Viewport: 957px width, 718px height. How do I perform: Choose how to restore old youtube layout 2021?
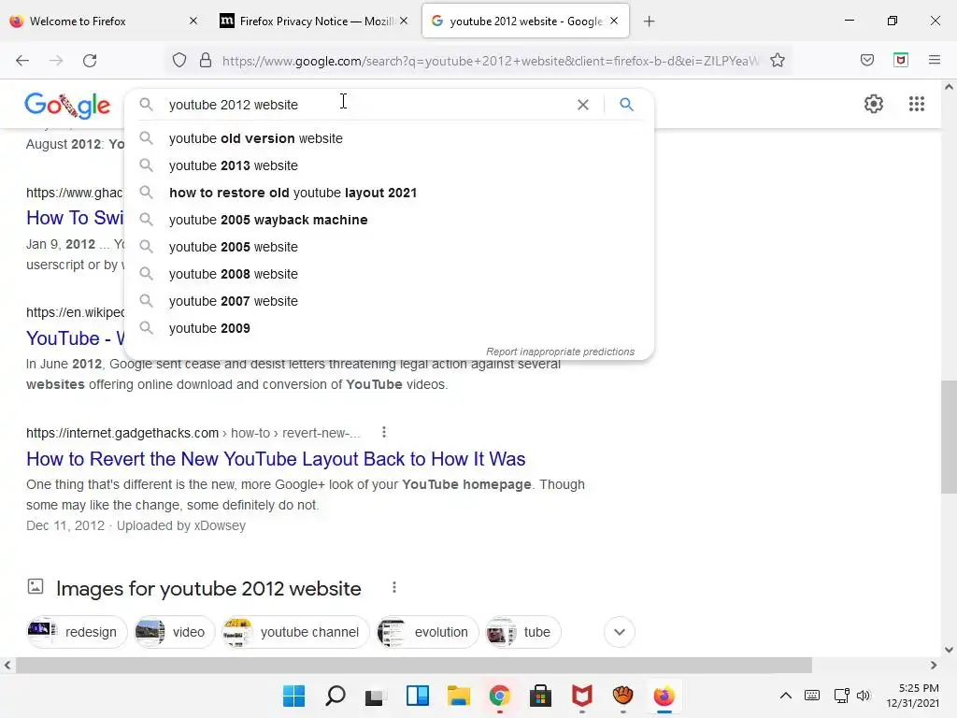(389, 193)
